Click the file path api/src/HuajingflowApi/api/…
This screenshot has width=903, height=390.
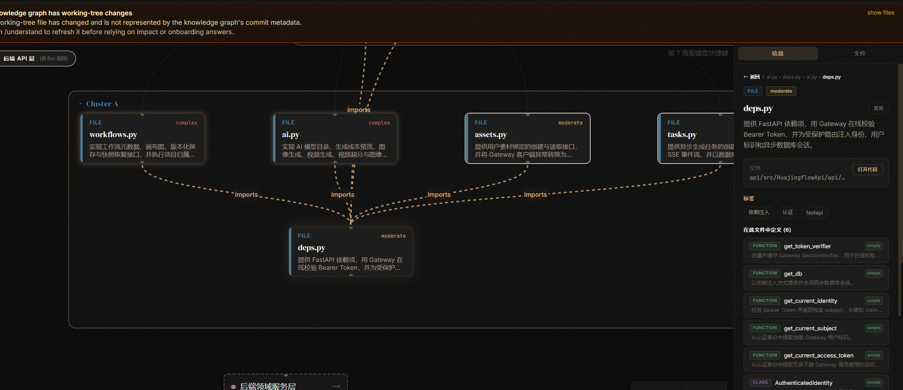[797, 178]
